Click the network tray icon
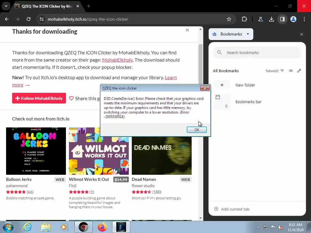Image resolution: width=311 pixels, height=233 pixels. 265,227
